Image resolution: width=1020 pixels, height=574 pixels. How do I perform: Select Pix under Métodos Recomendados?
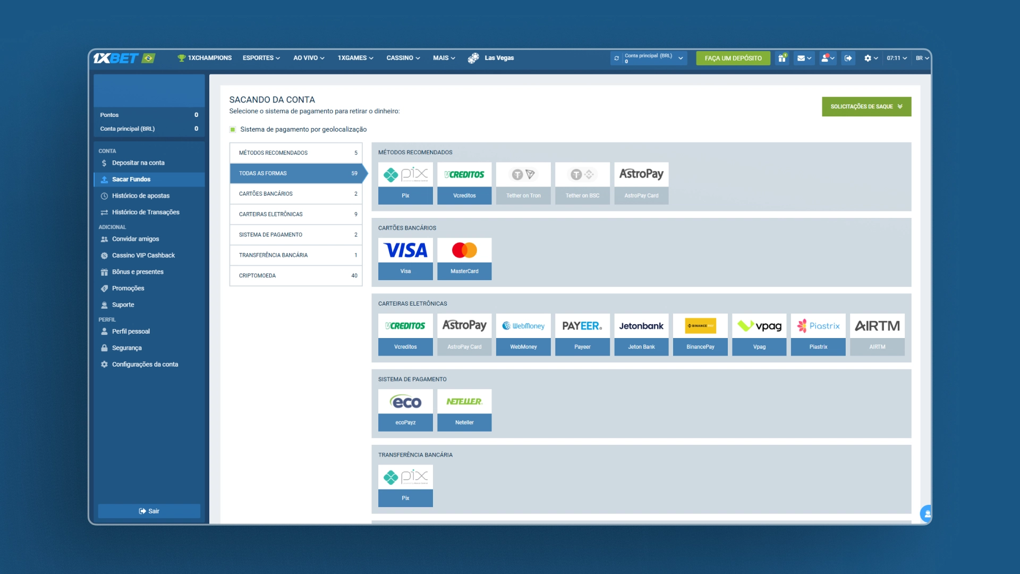(x=405, y=183)
